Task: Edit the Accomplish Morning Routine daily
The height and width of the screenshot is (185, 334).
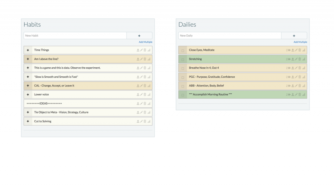Action: 296,95
